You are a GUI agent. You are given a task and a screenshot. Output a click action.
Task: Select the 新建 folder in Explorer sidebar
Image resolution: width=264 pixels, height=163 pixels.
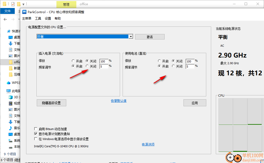[x=14, y=68]
